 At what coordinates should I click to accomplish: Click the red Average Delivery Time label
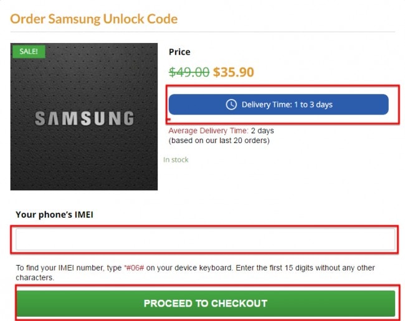pyautogui.click(x=208, y=131)
